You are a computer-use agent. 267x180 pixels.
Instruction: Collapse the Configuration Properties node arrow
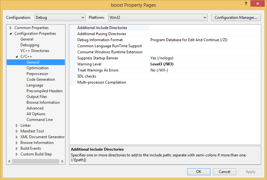click(11, 34)
